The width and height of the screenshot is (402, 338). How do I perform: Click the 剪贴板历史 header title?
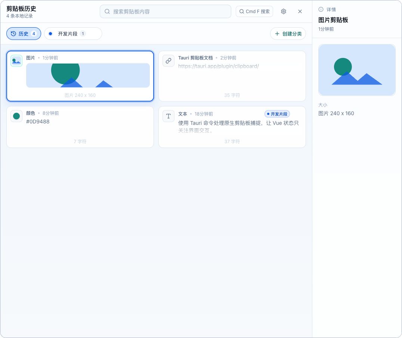click(x=21, y=9)
